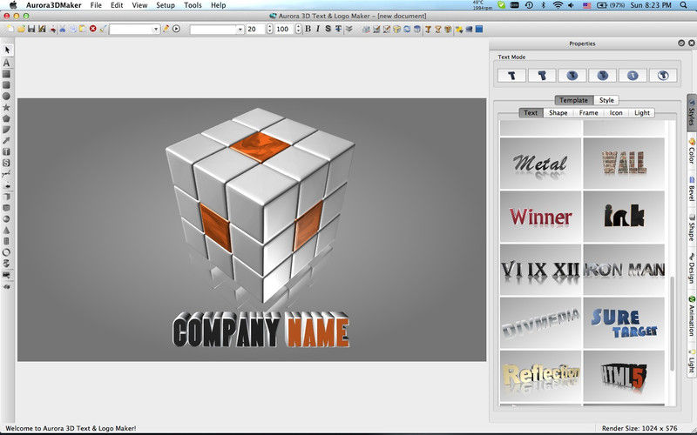697x435 pixels.
Task: Select the star shape tool
Action: tap(7, 107)
